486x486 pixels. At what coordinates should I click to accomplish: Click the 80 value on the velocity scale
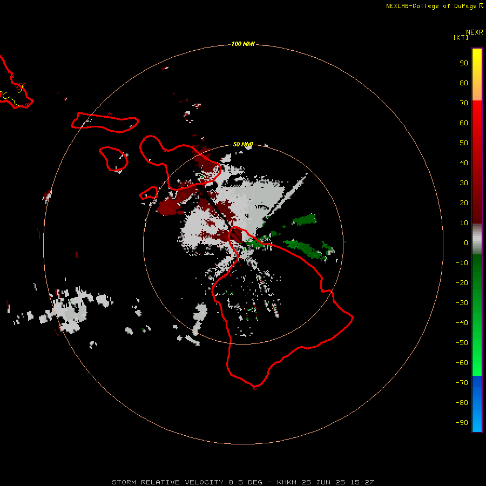click(464, 83)
